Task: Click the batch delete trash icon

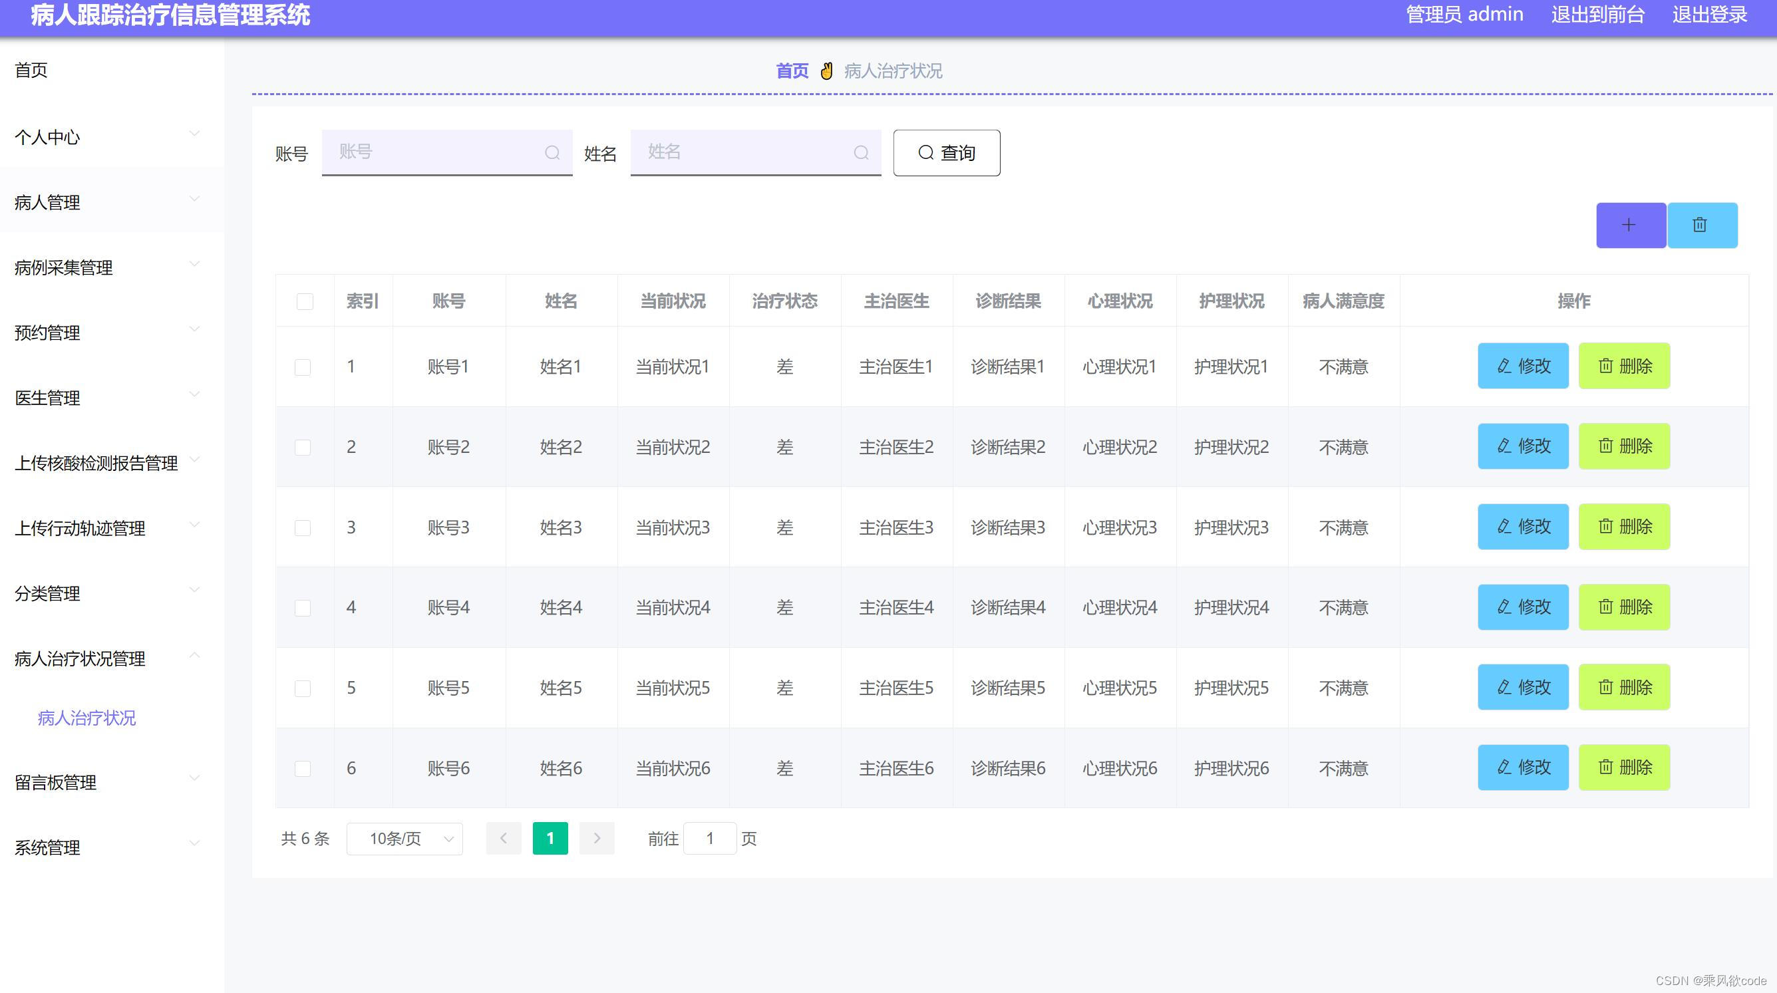Action: tap(1702, 225)
